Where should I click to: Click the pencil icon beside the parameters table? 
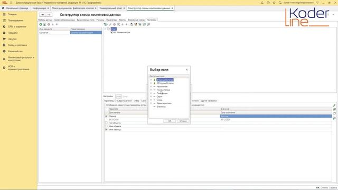[334, 106]
